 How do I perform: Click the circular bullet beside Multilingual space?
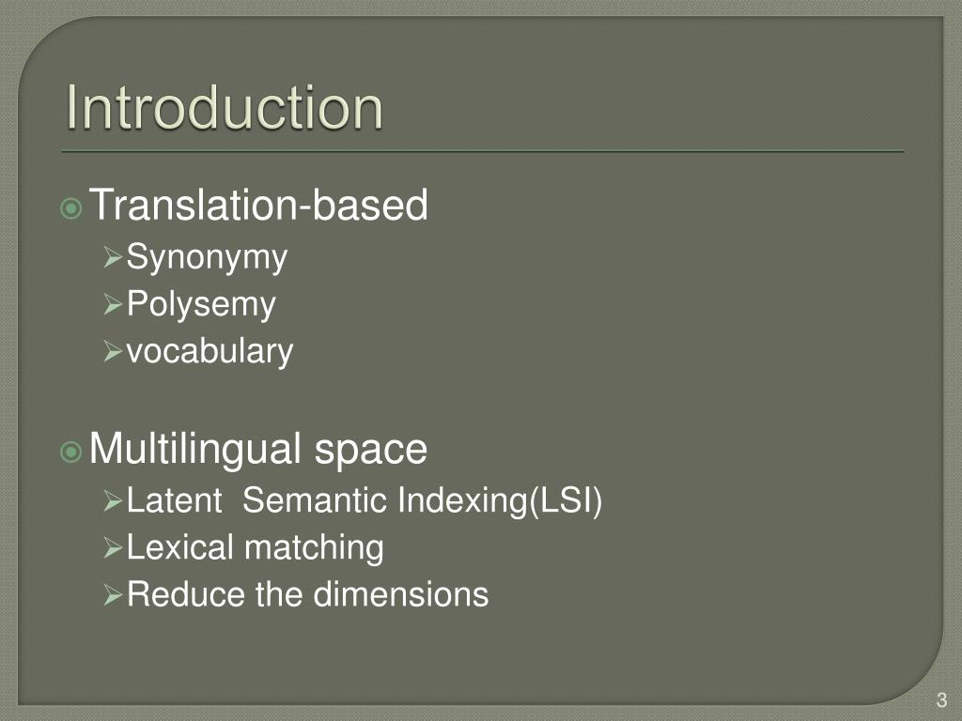(71, 453)
